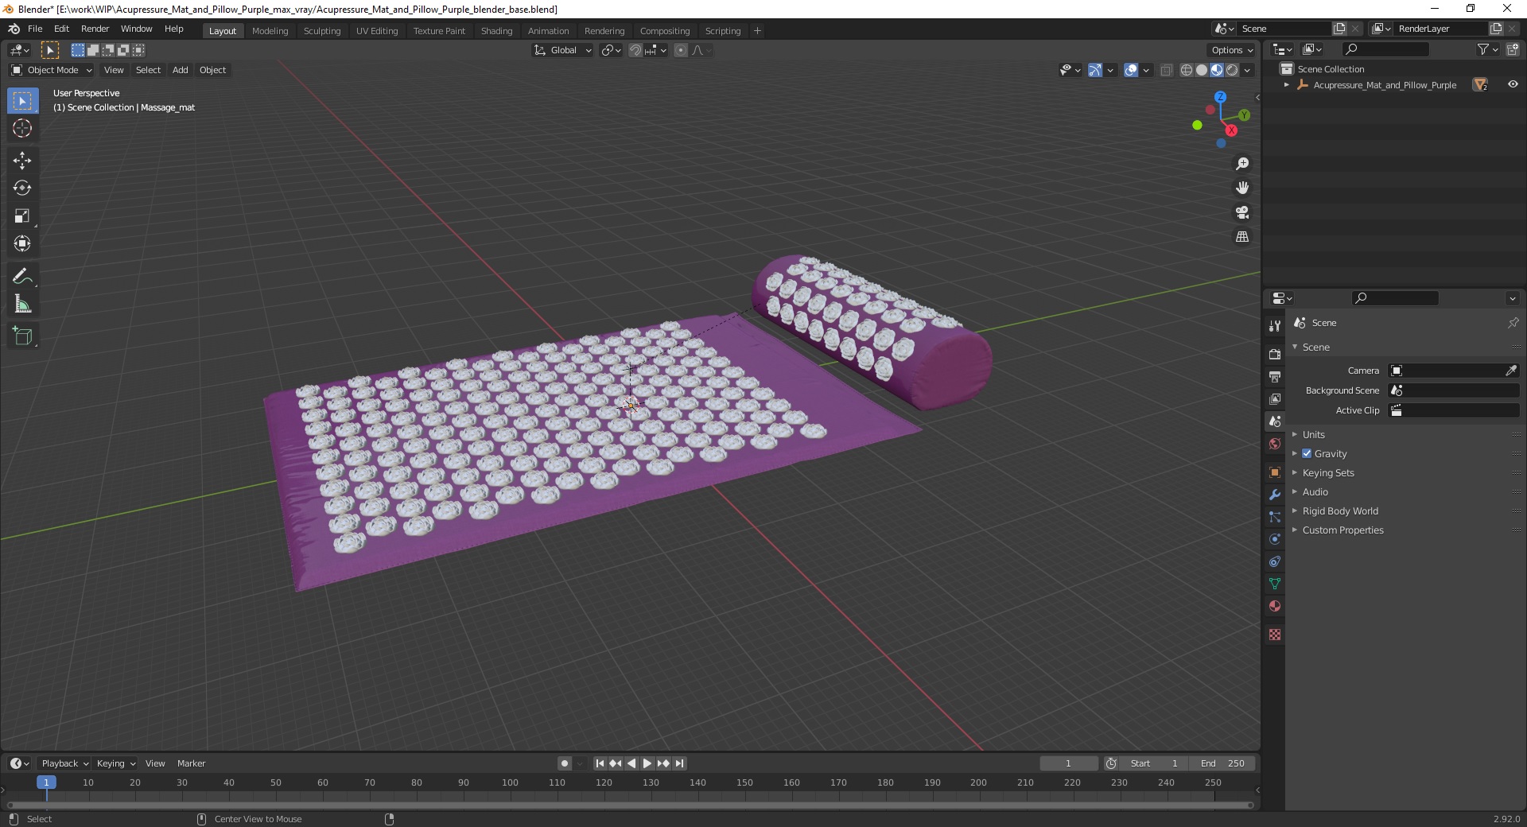Open the Global transform orientation dropdown
Viewport: 1527px width, 827px height.
pyautogui.click(x=562, y=50)
